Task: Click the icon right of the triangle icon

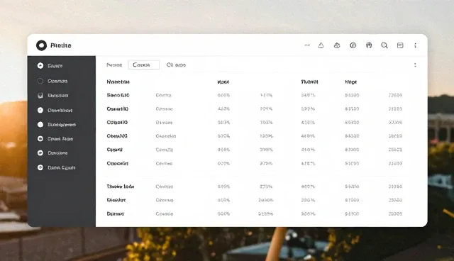Action: (337, 45)
